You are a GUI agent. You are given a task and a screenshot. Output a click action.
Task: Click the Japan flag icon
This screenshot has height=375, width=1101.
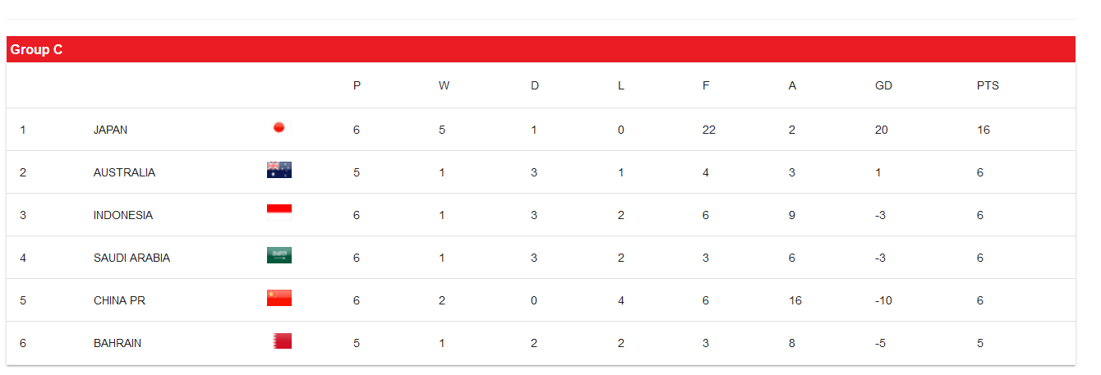(x=279, y=128)
